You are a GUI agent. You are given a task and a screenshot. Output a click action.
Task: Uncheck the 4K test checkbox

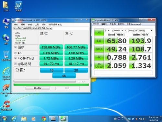pyautogui.click(x=16, y=53)
